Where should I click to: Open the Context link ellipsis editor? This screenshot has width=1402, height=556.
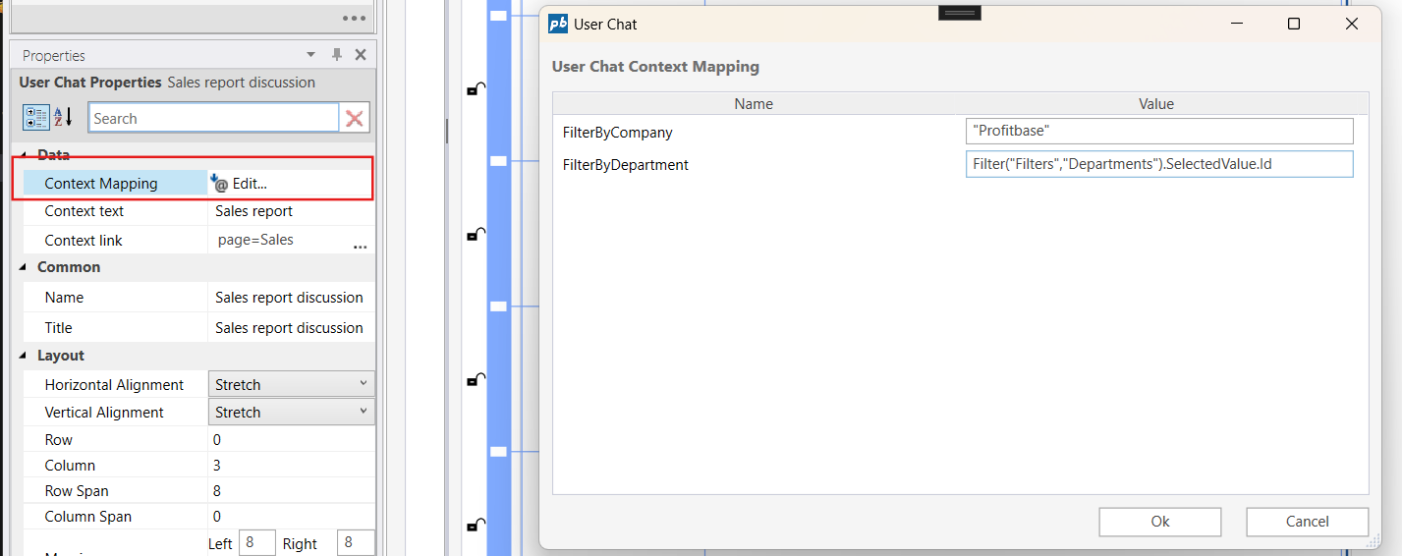360,246
